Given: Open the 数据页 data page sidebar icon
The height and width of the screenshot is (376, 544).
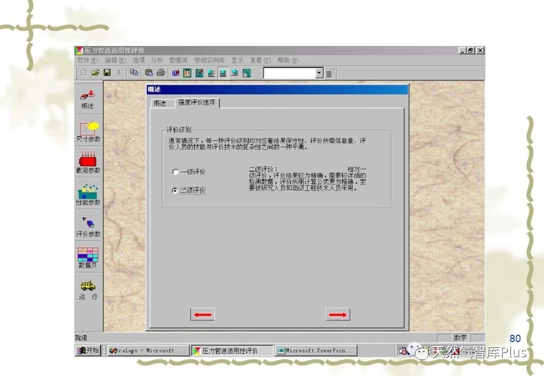Looking at the screenshot, I should [88, 258].
